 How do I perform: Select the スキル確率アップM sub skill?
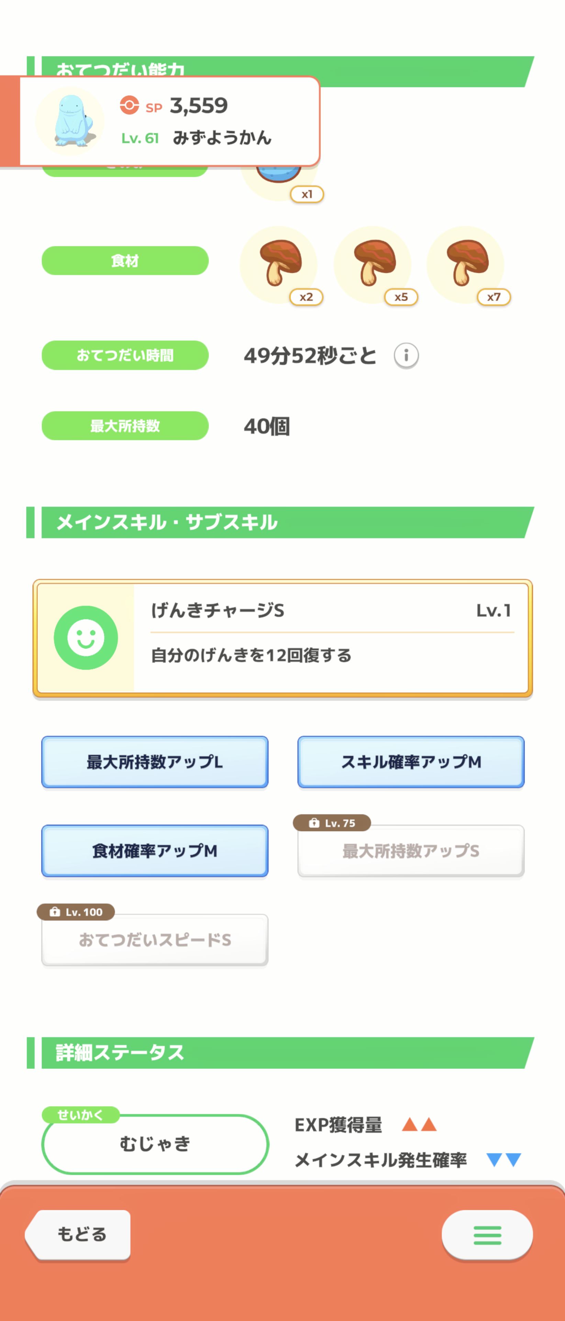click(411, 762)
